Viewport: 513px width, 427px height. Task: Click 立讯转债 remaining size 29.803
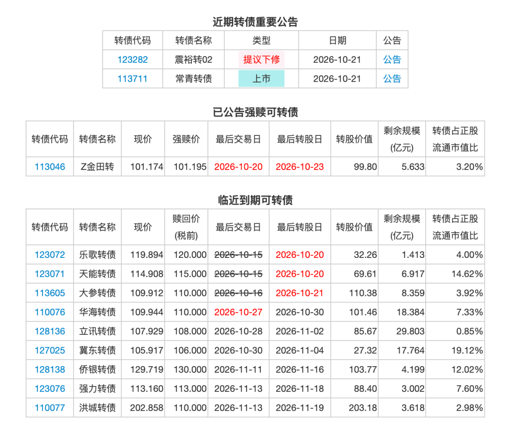pos(410,332)
